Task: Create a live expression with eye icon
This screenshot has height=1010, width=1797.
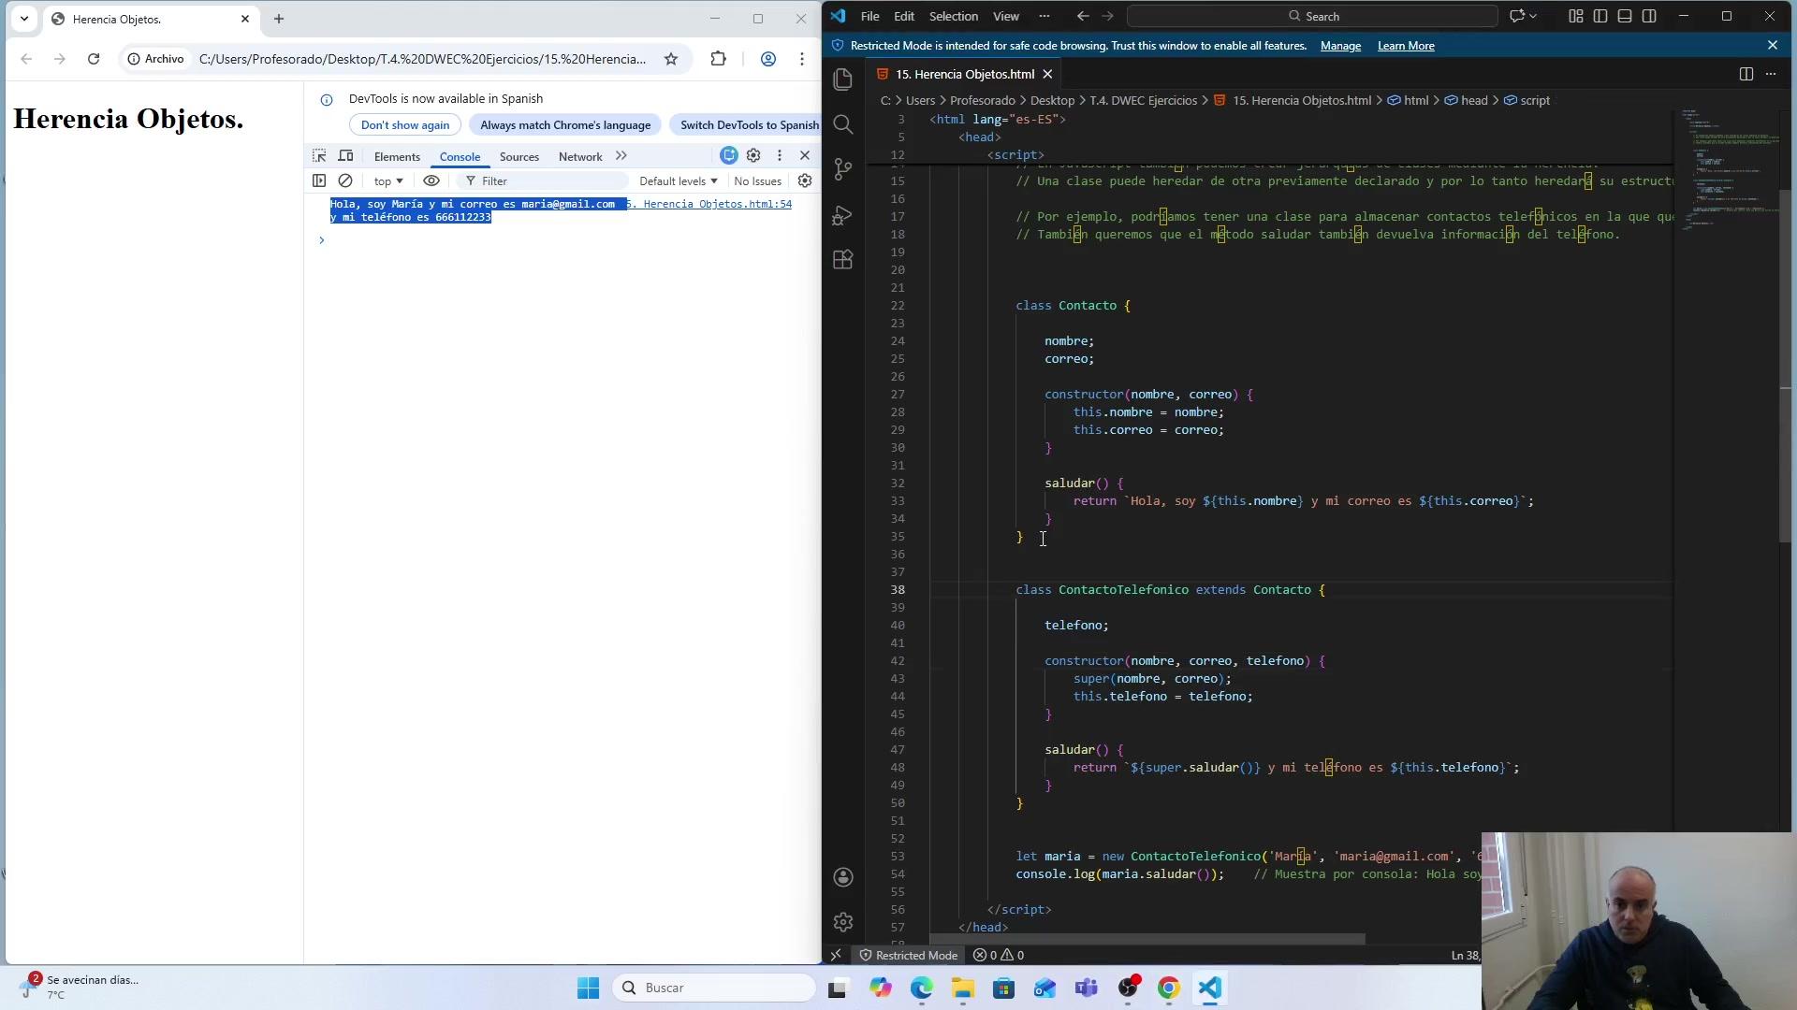Action: [x=431, y=180]
